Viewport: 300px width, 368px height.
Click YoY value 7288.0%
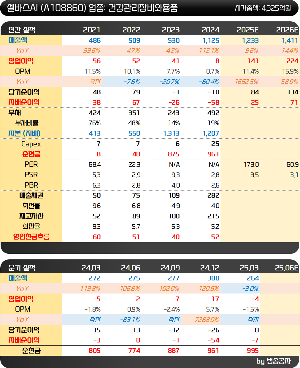click(x=207, y=320)
